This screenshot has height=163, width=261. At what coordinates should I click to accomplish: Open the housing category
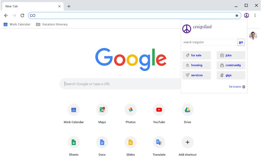click(197, 65)
